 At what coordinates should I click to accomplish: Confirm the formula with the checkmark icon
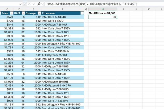(x=34, y=4)
